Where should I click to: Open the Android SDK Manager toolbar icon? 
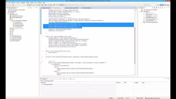point(28,5)
